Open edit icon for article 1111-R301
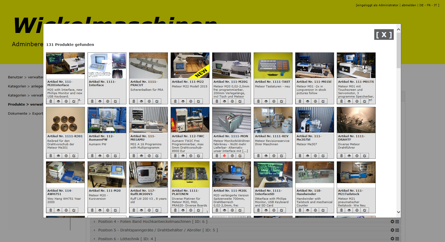Screen dimensions: 445x242 point(74,156)
